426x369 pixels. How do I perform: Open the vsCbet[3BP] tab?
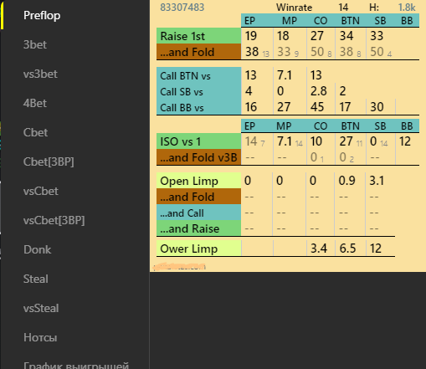(x=54, y=220)
